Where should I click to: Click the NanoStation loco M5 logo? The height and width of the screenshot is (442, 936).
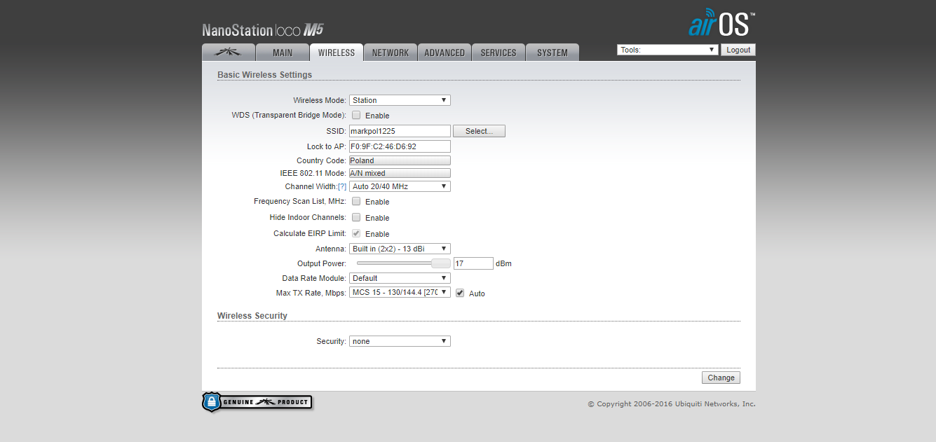tap(263, 30)
